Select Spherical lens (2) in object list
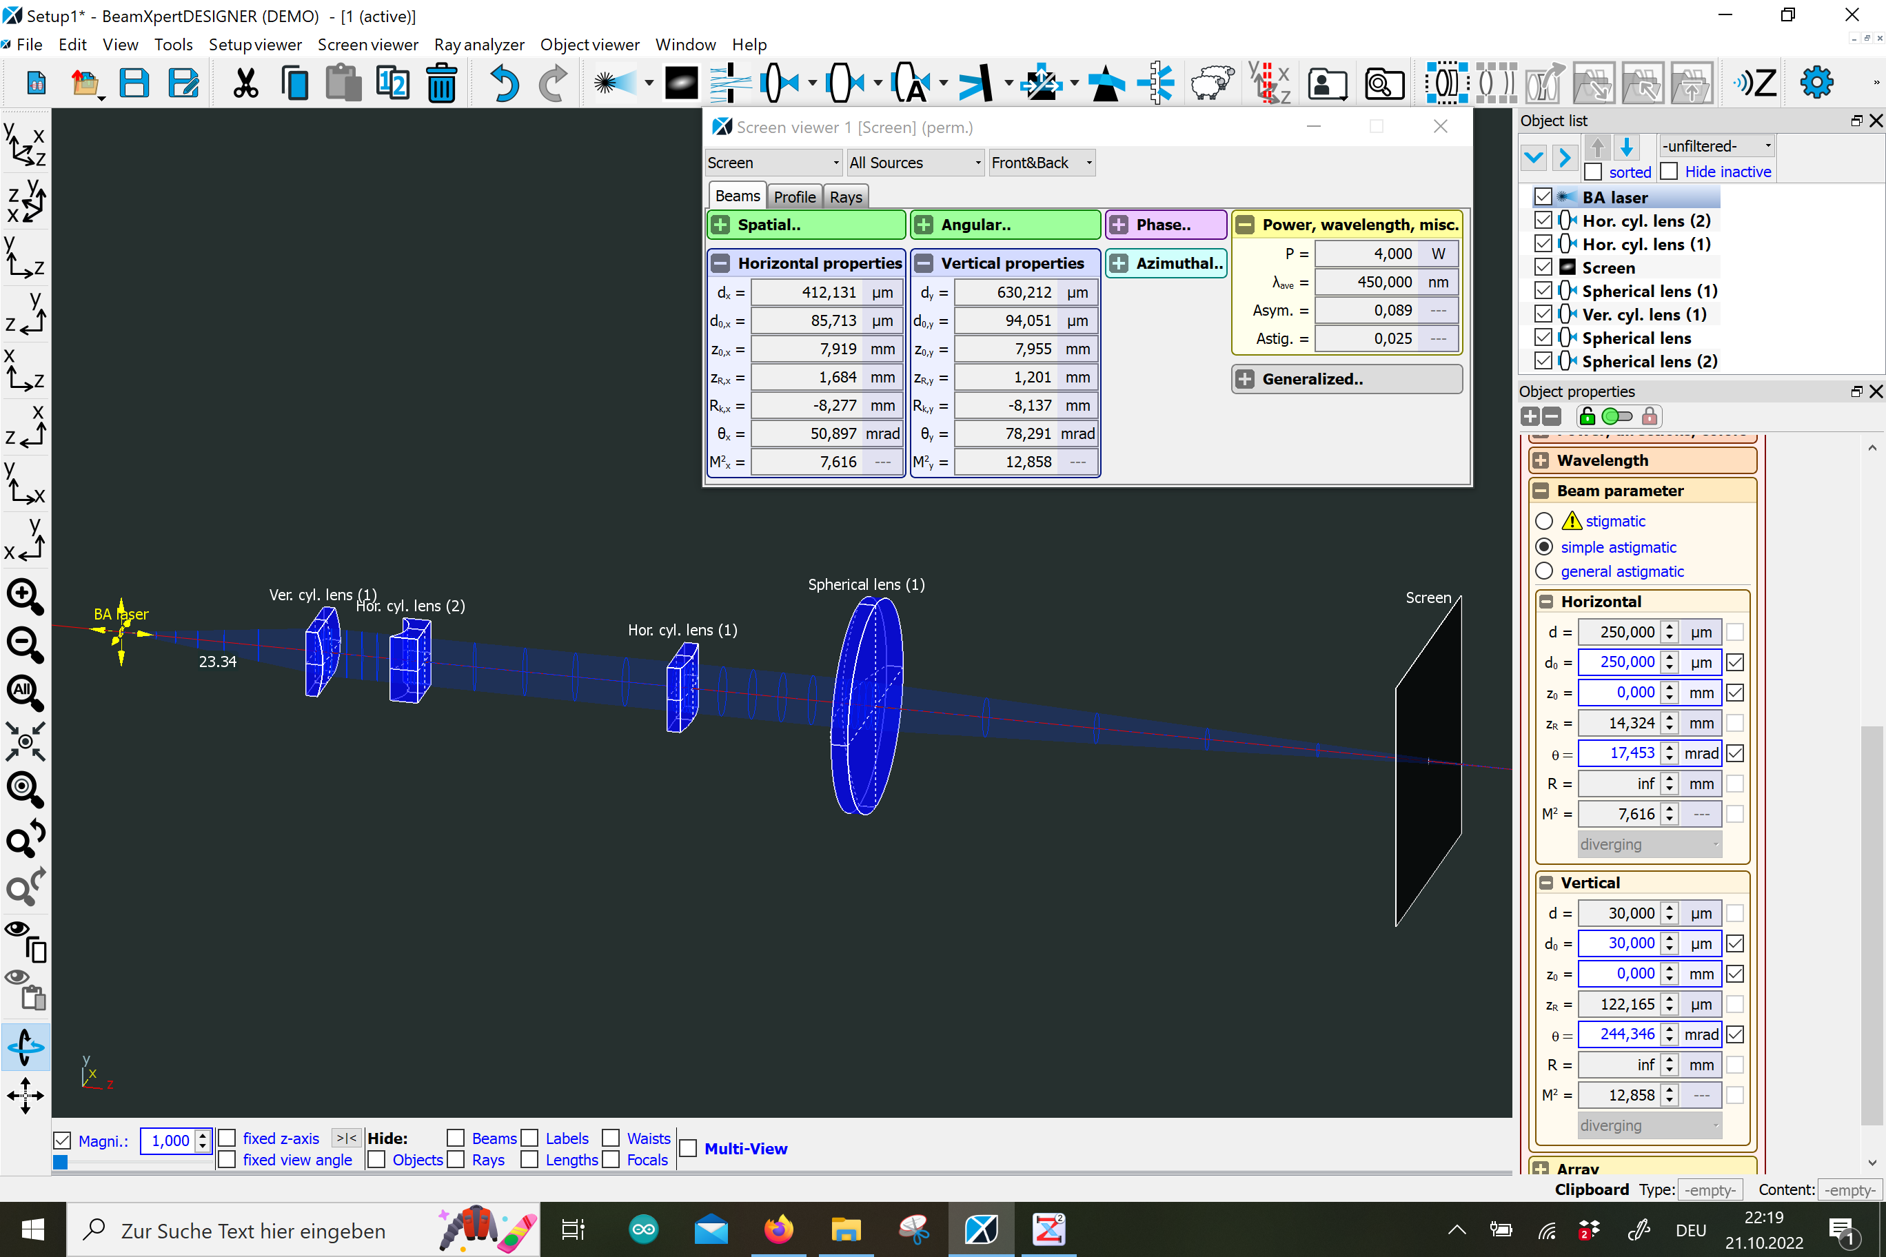1886x1257 pixels. [x=1649, y=362]
